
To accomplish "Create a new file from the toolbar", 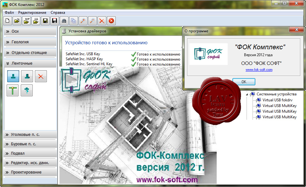I will click(8, 21).
